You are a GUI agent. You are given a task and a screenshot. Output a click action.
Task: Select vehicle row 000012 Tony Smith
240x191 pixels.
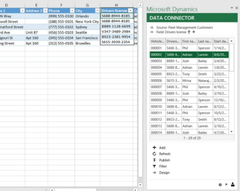[x=189, y=119]
